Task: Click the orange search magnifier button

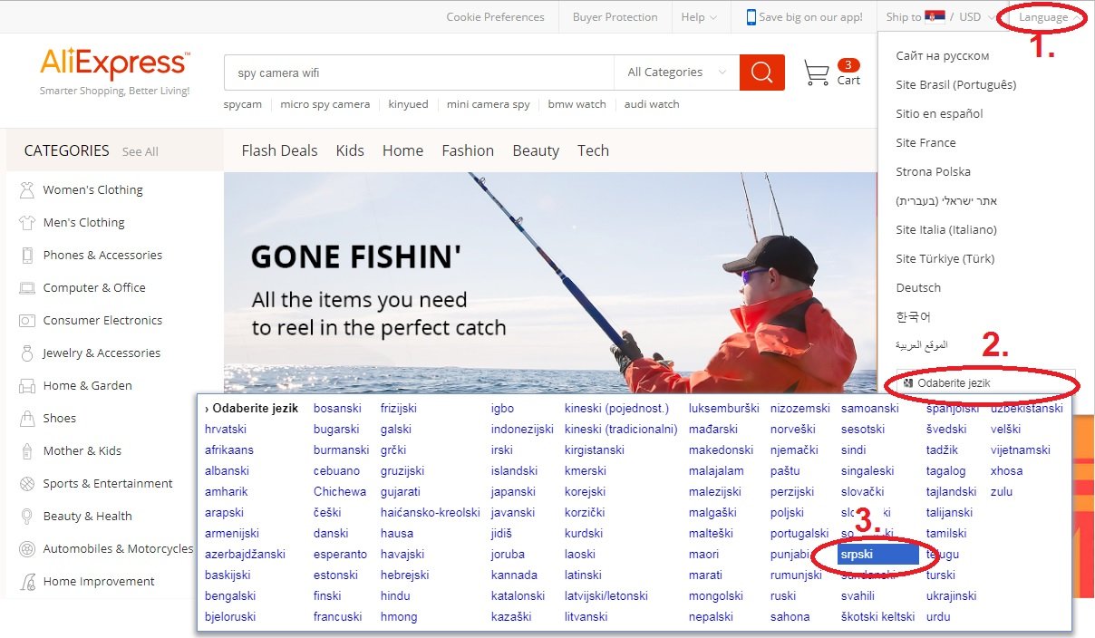Action: [761, 72]
